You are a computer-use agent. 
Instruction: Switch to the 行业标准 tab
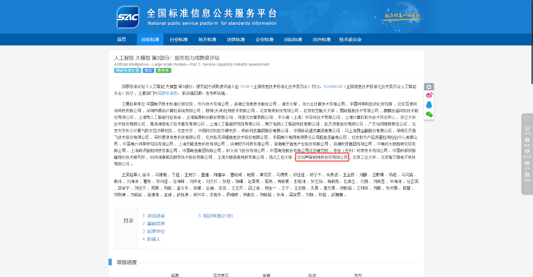178,39
